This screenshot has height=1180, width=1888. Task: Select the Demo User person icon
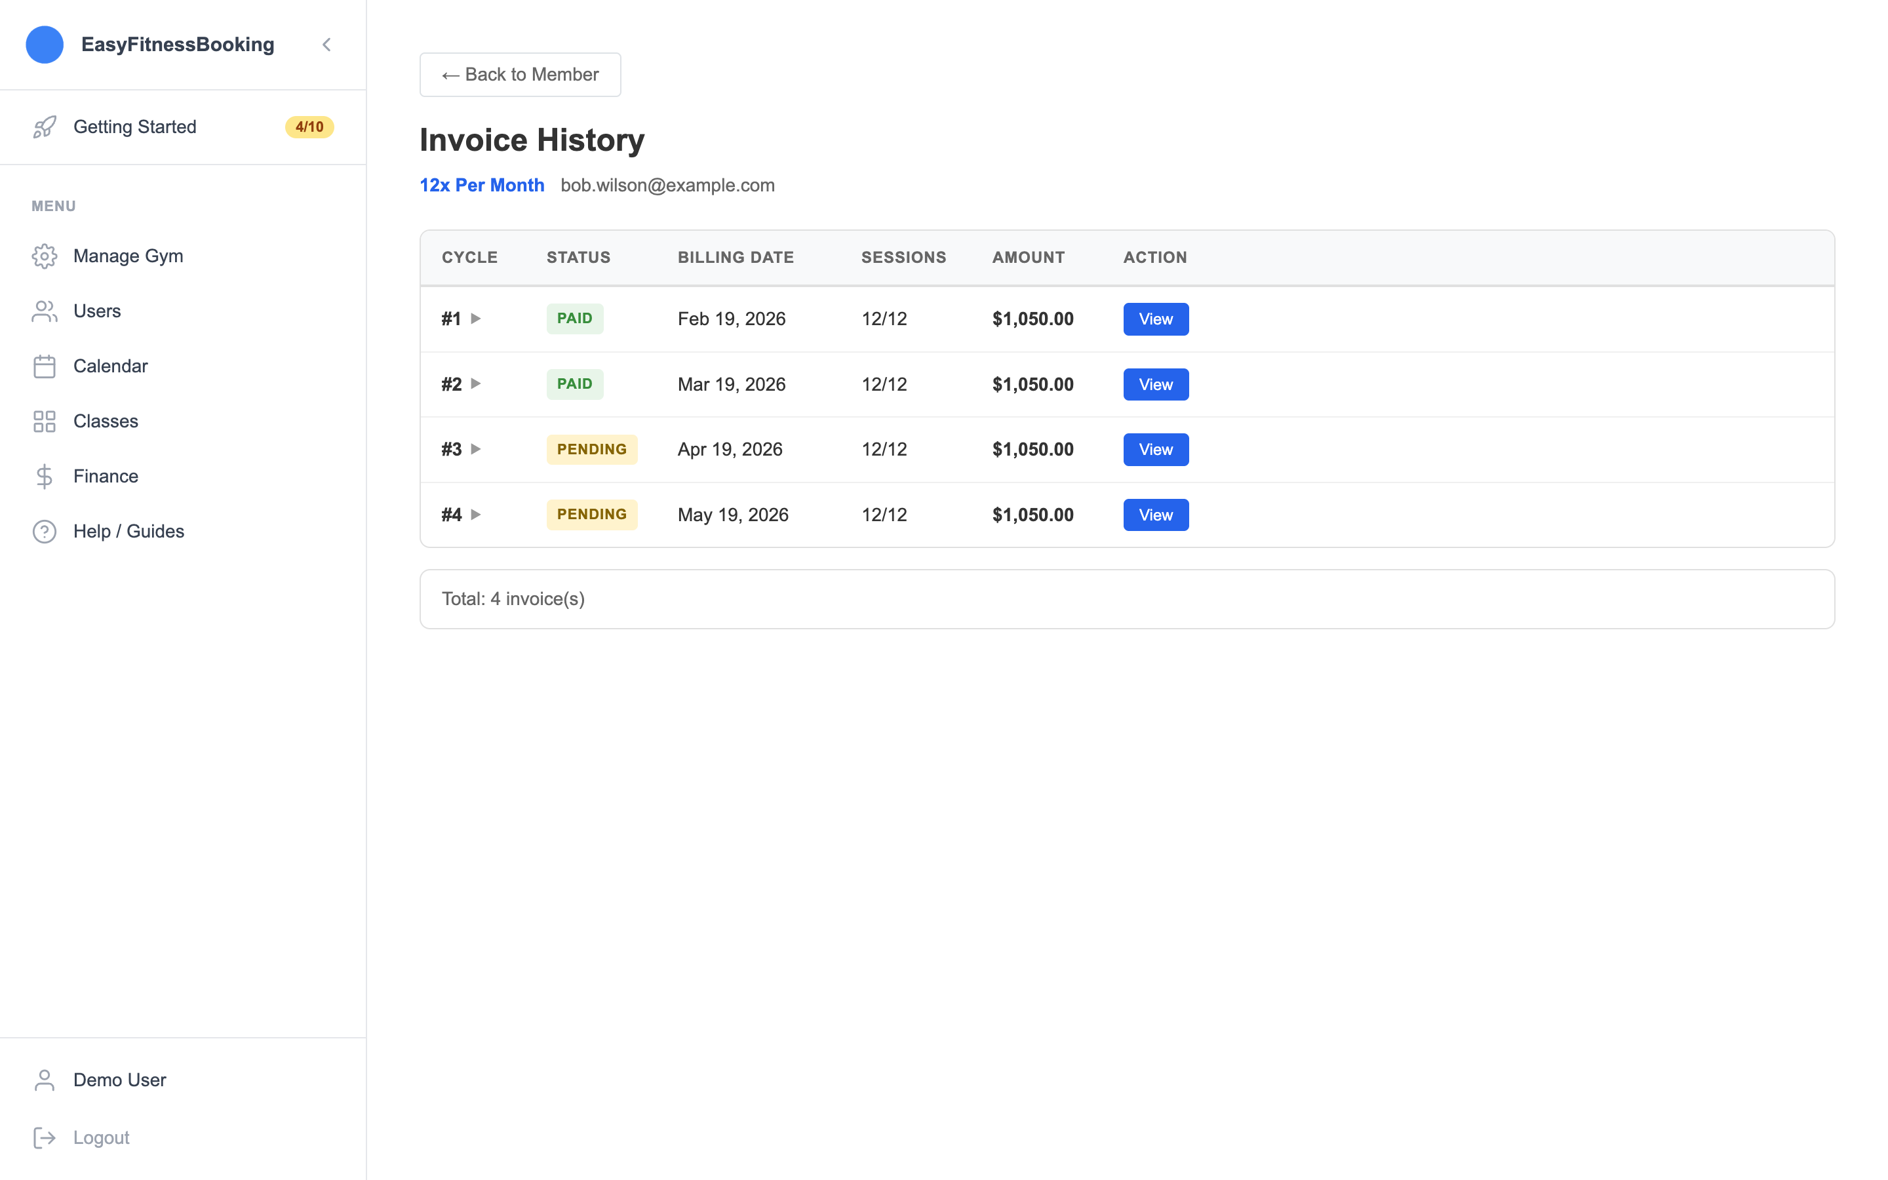pyautogui.click(x=45, y=1079)
